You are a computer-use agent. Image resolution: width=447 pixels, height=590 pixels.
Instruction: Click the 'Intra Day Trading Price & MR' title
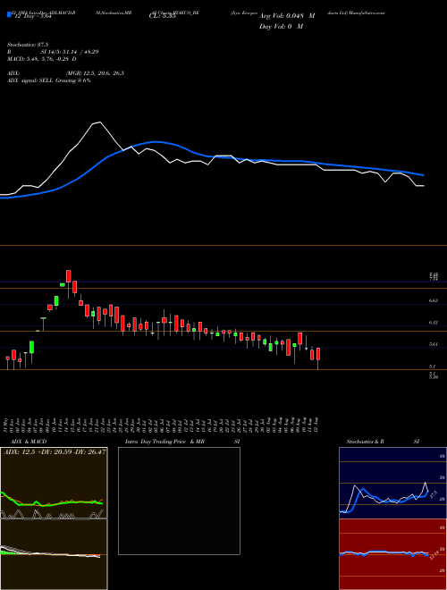point(164,442)
